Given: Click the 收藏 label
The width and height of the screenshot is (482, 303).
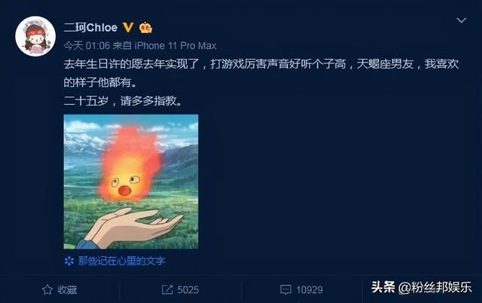Looking at the screenshot, I should pyautogui.click(x=67, y=289).
